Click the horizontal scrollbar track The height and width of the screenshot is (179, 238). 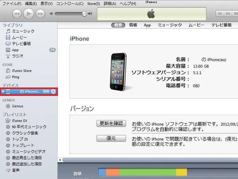coord(150,160)
